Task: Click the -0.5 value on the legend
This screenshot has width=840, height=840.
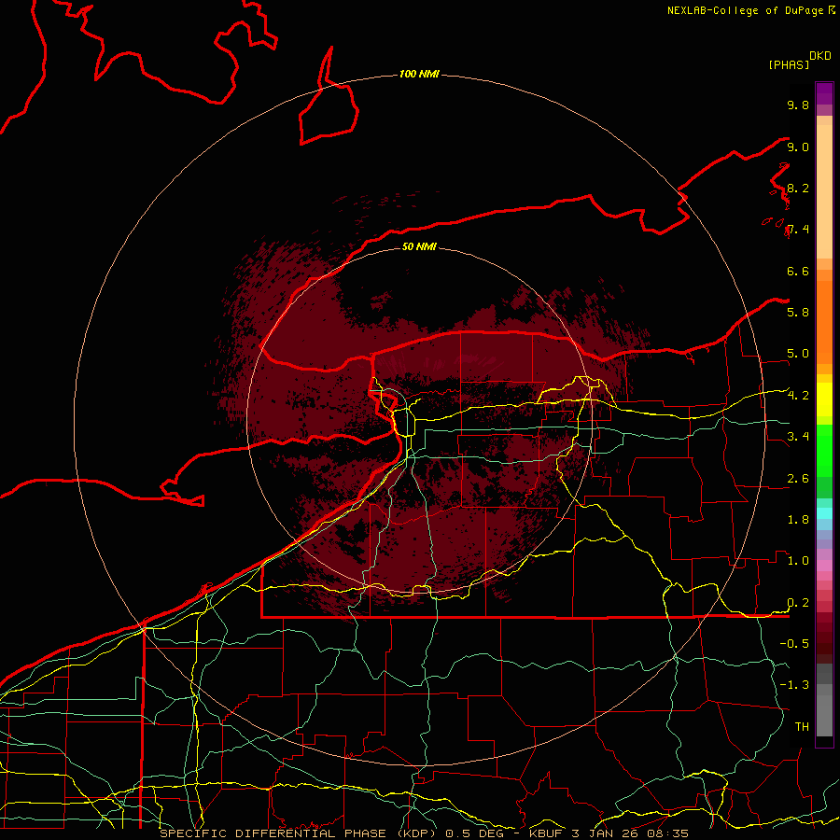Action: pyautogui.click(x=794, y=644)
